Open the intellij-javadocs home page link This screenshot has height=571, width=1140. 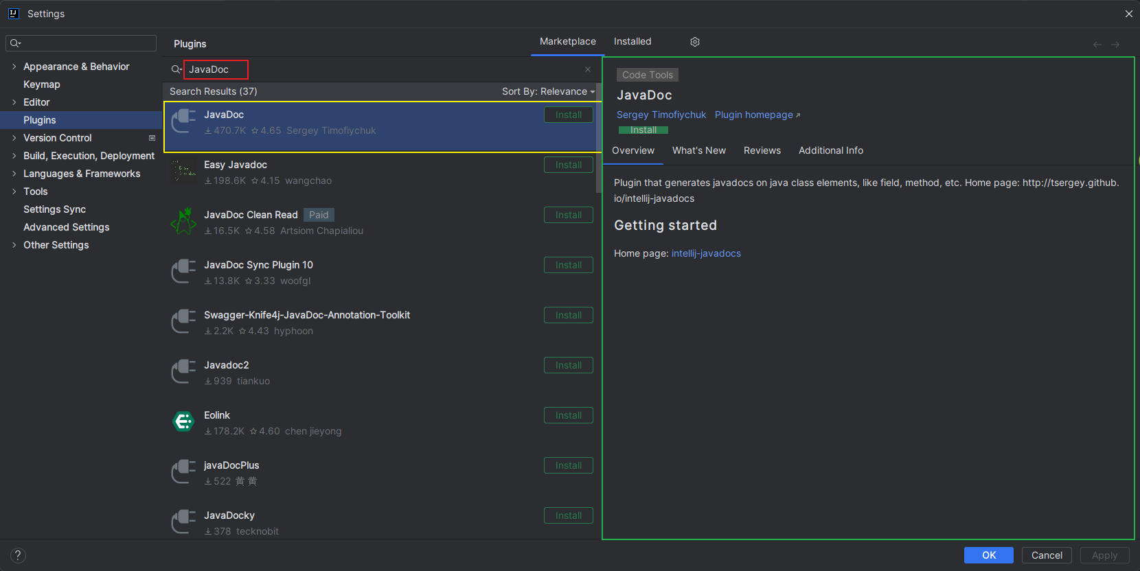point(706,253)
